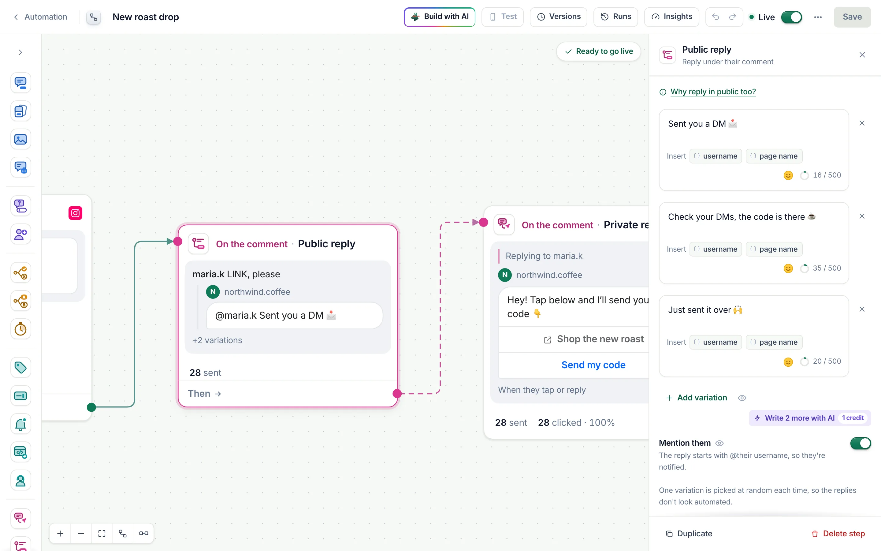Delete this step
881x551 pixels.
[838, 534]
